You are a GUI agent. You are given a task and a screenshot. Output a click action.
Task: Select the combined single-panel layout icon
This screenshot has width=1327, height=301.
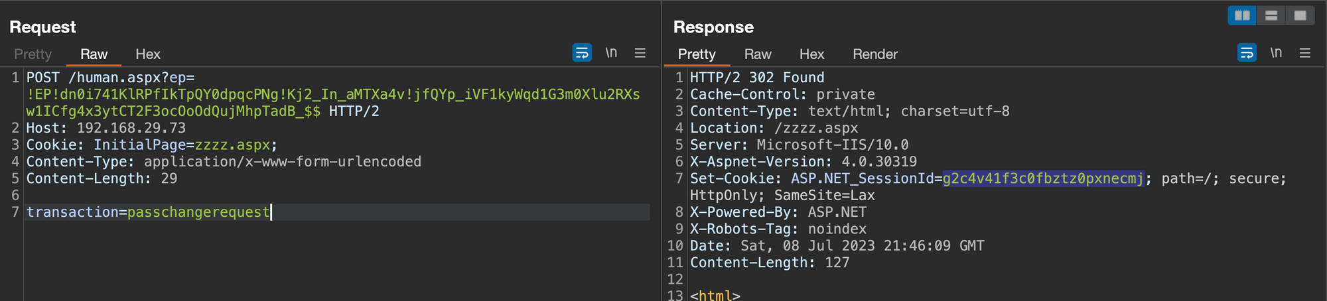pyautogui.click(x=1300, y=15)
